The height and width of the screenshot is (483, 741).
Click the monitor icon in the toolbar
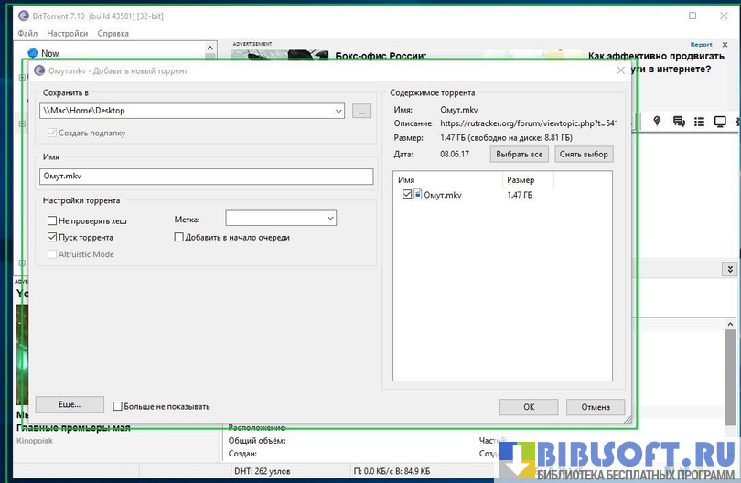(x=720, y=122)
